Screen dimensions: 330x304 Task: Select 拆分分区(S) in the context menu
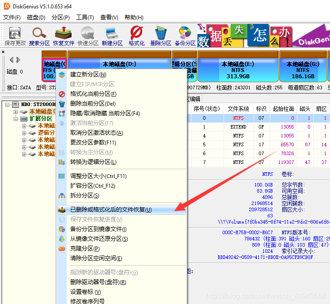(x=121, y=195)
